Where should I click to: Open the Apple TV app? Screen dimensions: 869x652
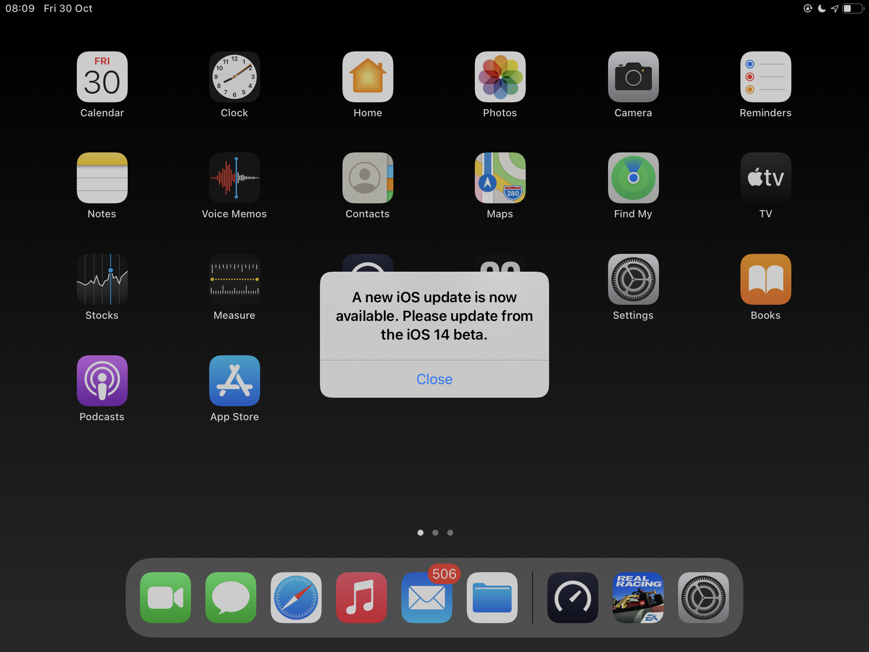[x=765, y=178]
